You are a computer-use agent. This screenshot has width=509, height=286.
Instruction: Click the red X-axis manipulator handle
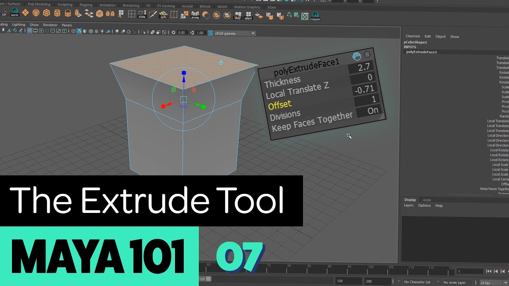coord(163,106)
